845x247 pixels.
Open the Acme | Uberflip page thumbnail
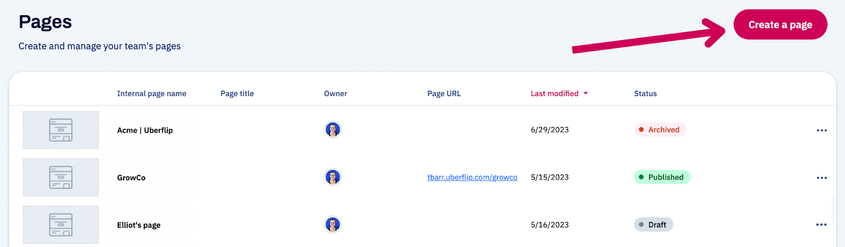[61, 130]
